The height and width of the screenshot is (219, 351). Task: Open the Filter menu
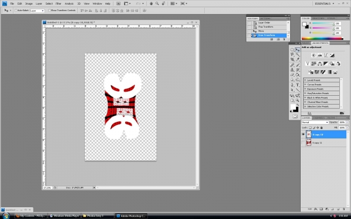point(58,4)
